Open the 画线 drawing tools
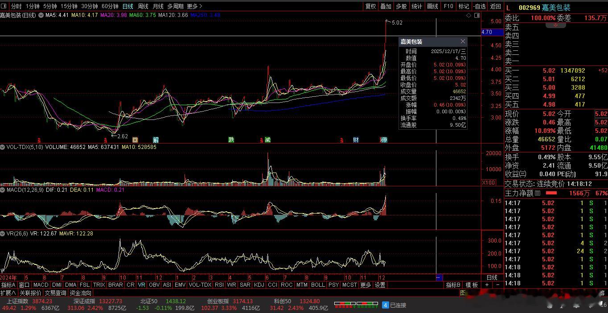Screen dimensions: 608x313 (432, 6)
